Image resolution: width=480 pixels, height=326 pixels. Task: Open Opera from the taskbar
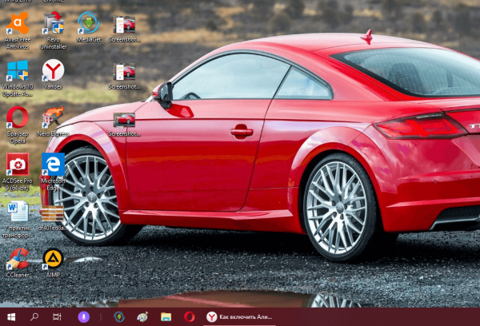pos(189,317)
